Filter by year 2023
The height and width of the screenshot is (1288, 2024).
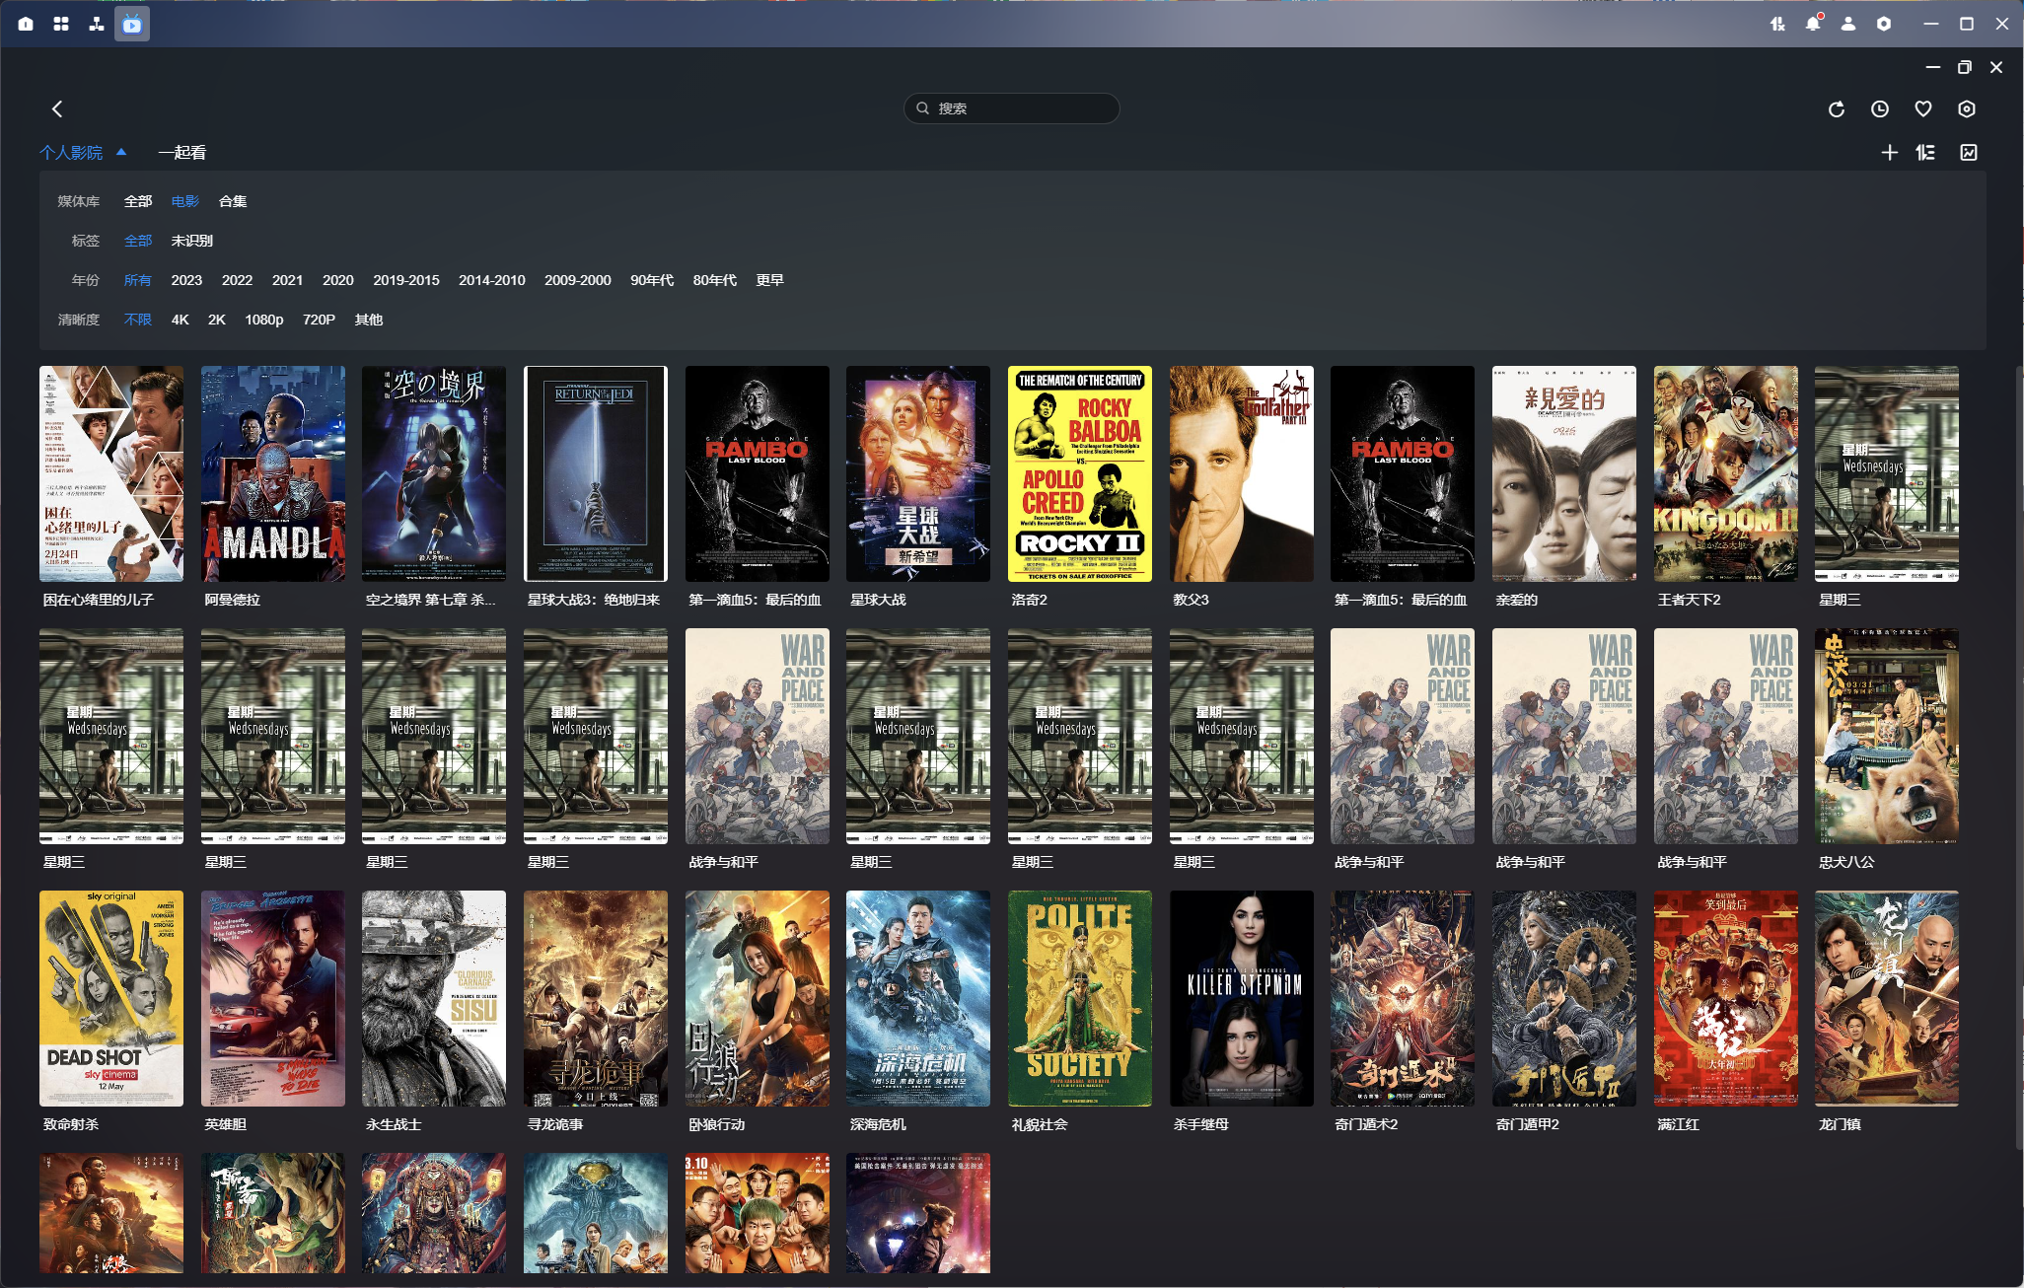tap(186, 280)
